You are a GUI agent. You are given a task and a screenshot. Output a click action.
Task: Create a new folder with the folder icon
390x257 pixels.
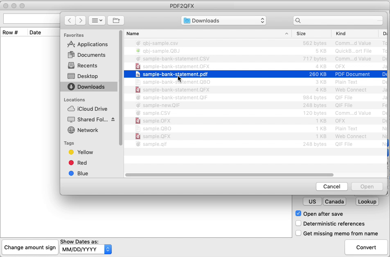point(116,20)
